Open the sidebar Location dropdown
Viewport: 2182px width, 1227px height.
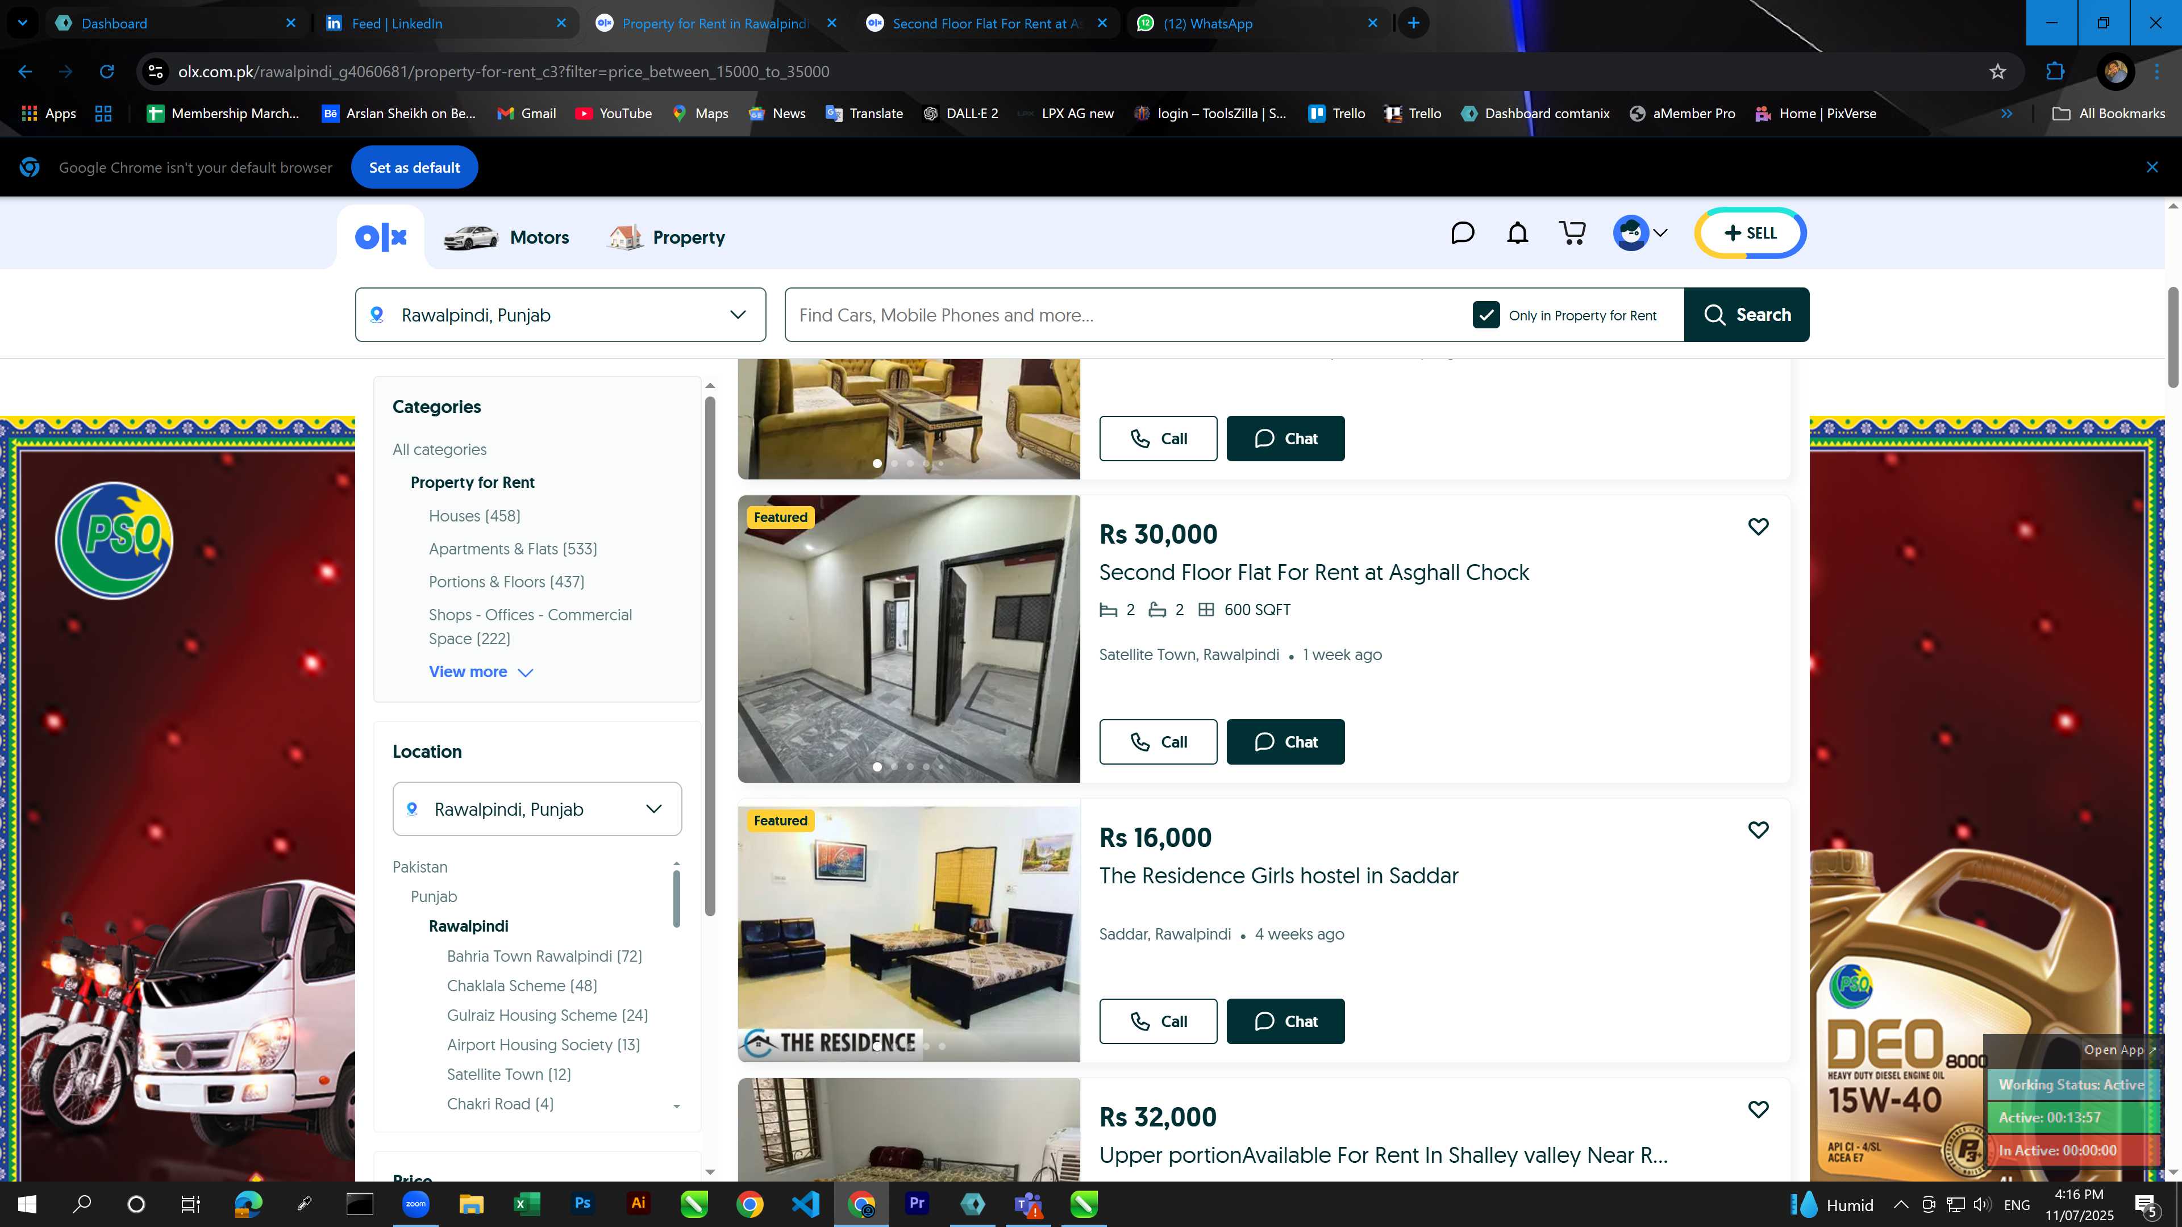[537, 809]
